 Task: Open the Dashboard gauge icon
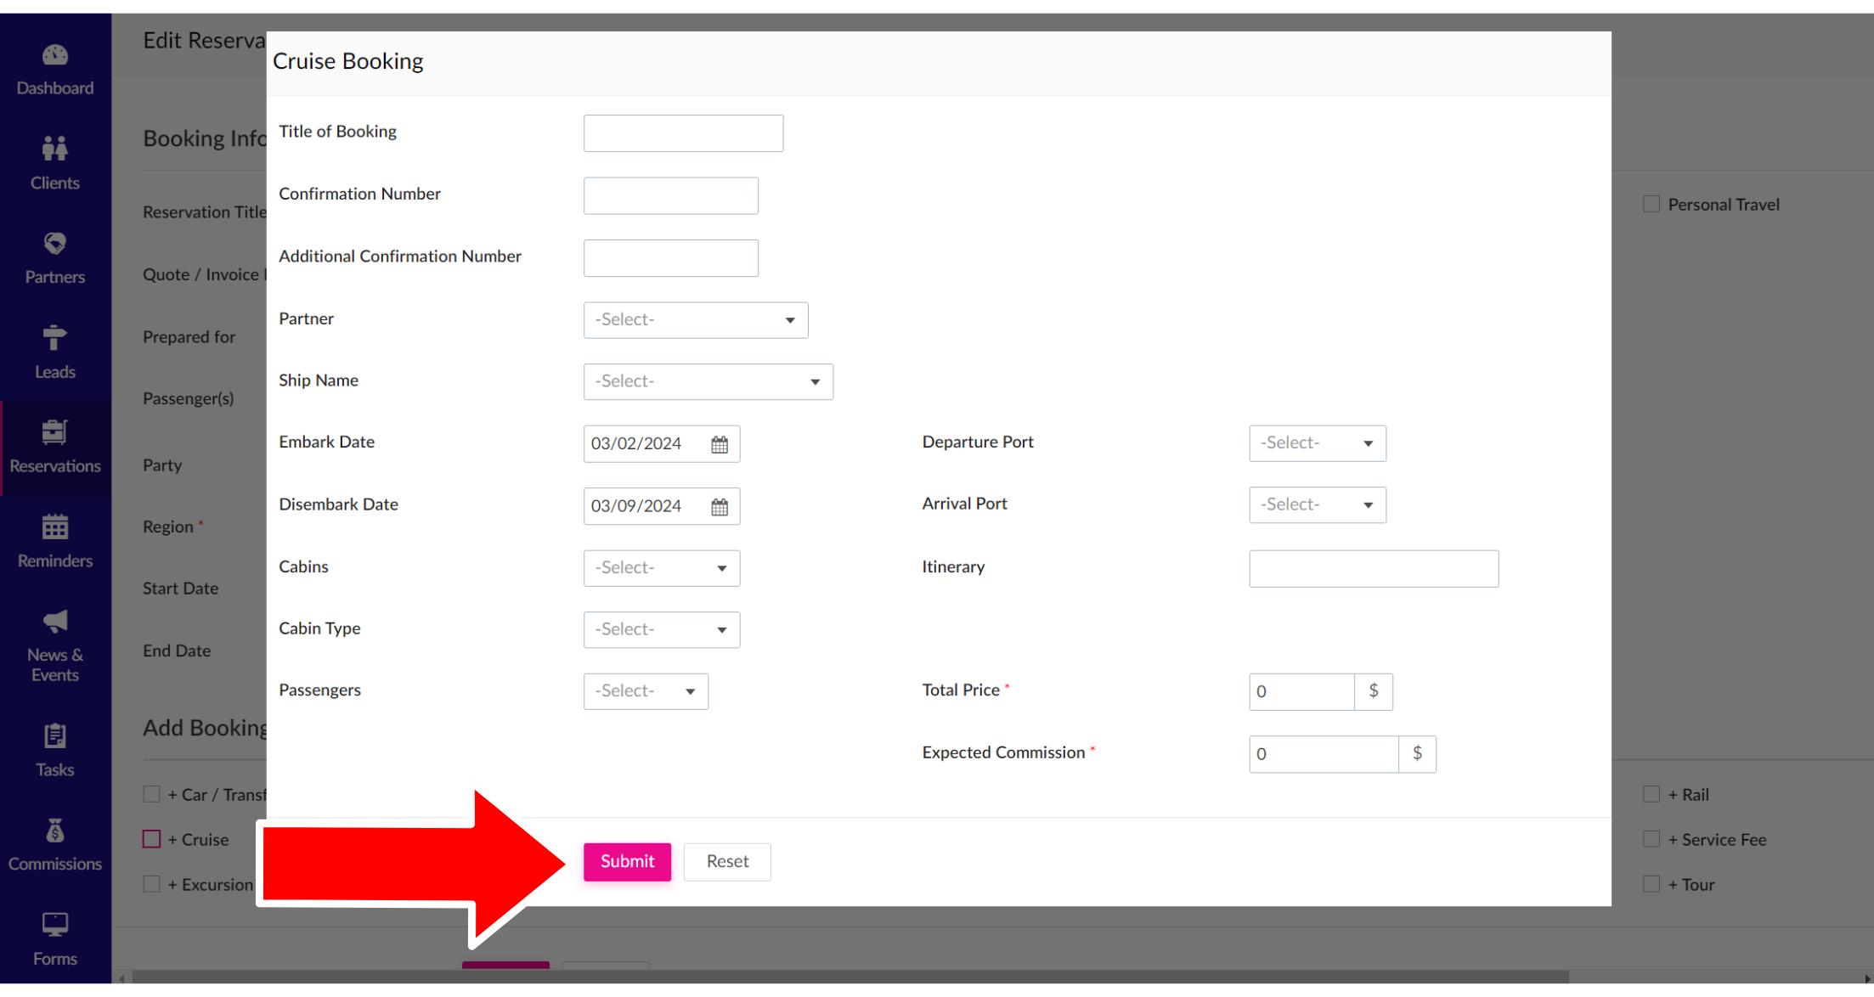tap(55, 56)
